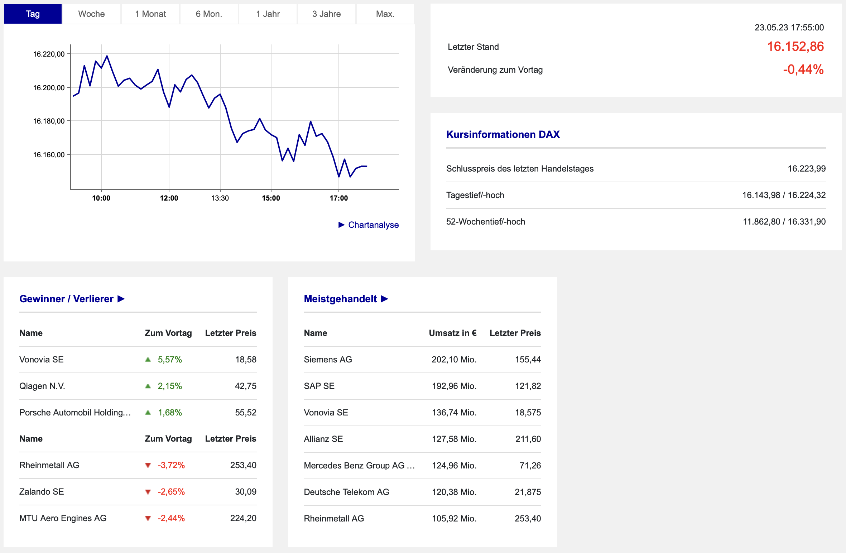Screen dimensions: 846x553
Task: Click the green up arrow for Vonovia SE
Action: point(148,360)
